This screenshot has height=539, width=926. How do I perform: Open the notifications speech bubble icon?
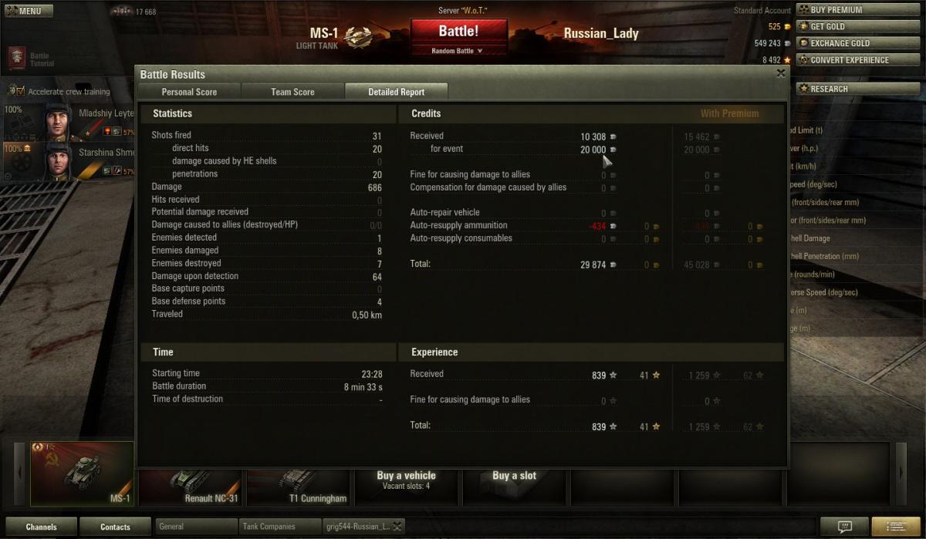(844, 527)
